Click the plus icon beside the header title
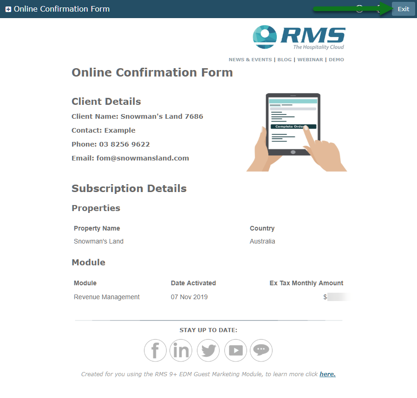This screenshot has width=417, height=398. 8,9
